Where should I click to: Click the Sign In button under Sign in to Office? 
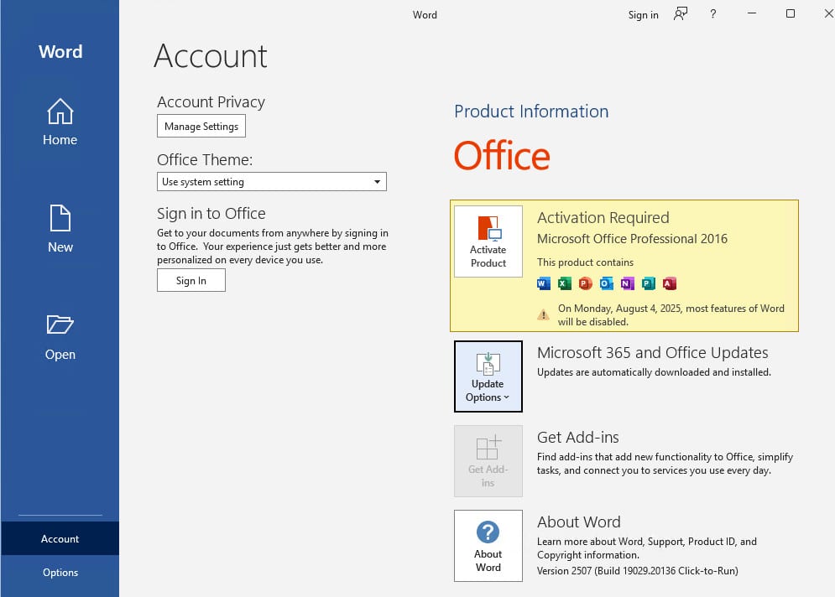tap(191, 280)
